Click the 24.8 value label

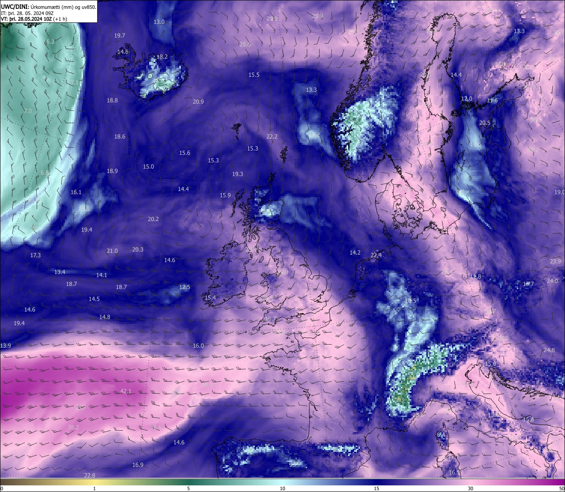tap(549, 350)
